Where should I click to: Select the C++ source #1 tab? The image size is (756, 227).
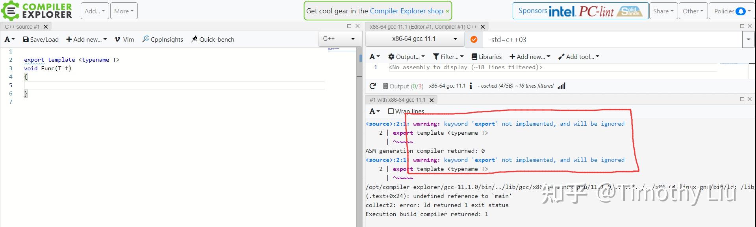tap(22, 27)
